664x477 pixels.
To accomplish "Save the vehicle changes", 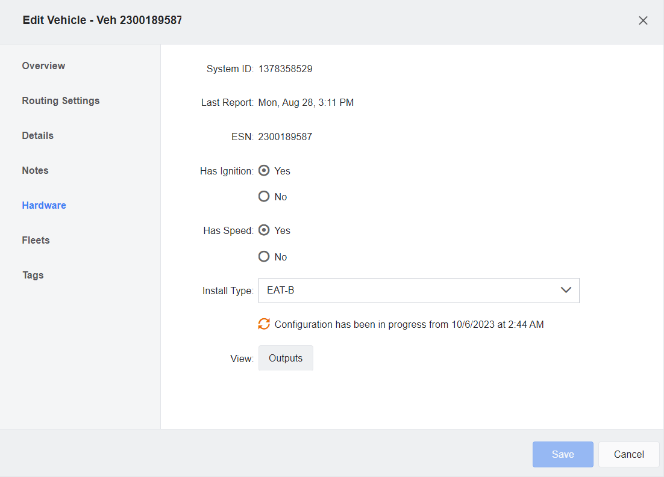I will (x=562, y=454).
